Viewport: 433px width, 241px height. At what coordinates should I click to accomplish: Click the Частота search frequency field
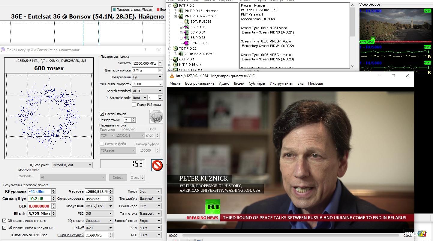click(x=145, y=63)
